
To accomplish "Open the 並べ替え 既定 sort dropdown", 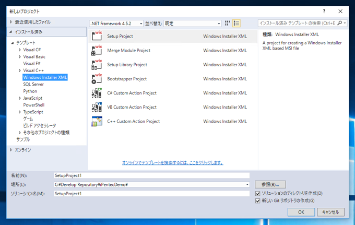I will pyautogui.click(x=192, y=23).
